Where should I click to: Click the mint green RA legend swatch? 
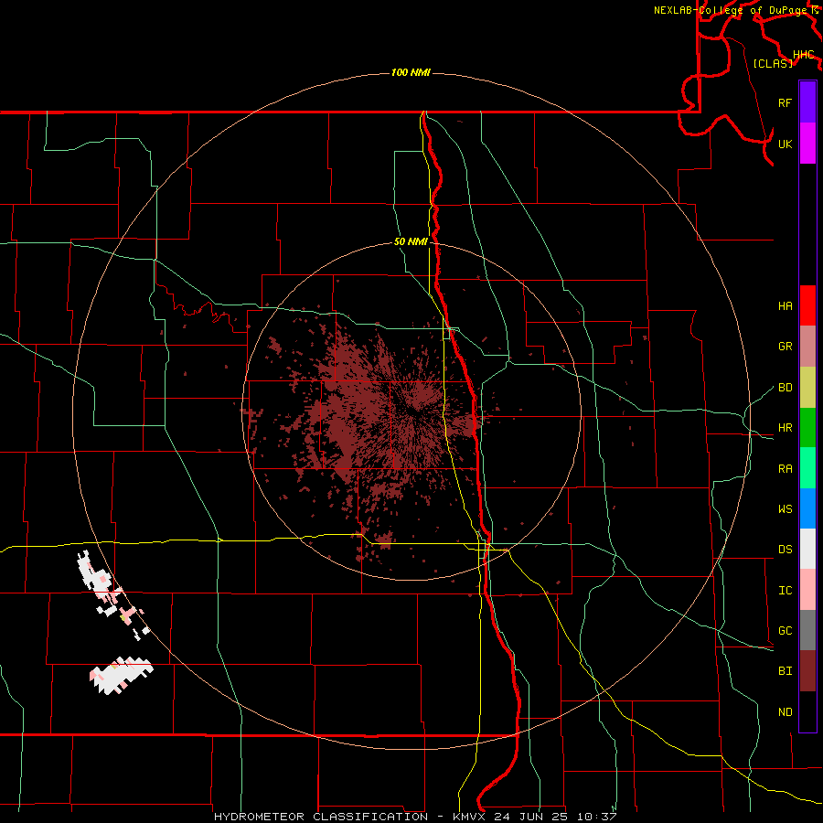807,468
